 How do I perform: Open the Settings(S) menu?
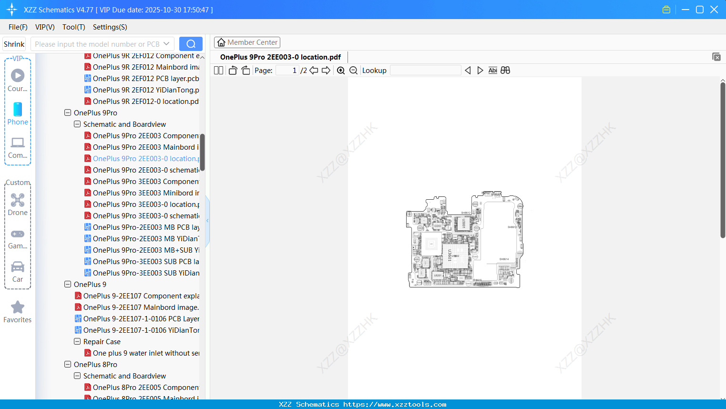point(110,27)
